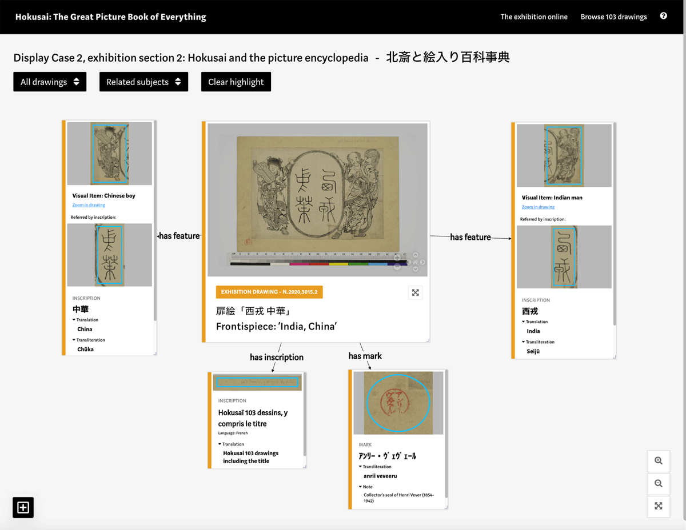686x530 pixels.
Task: Click the Clear highlight button
Action: coord(236,82)
